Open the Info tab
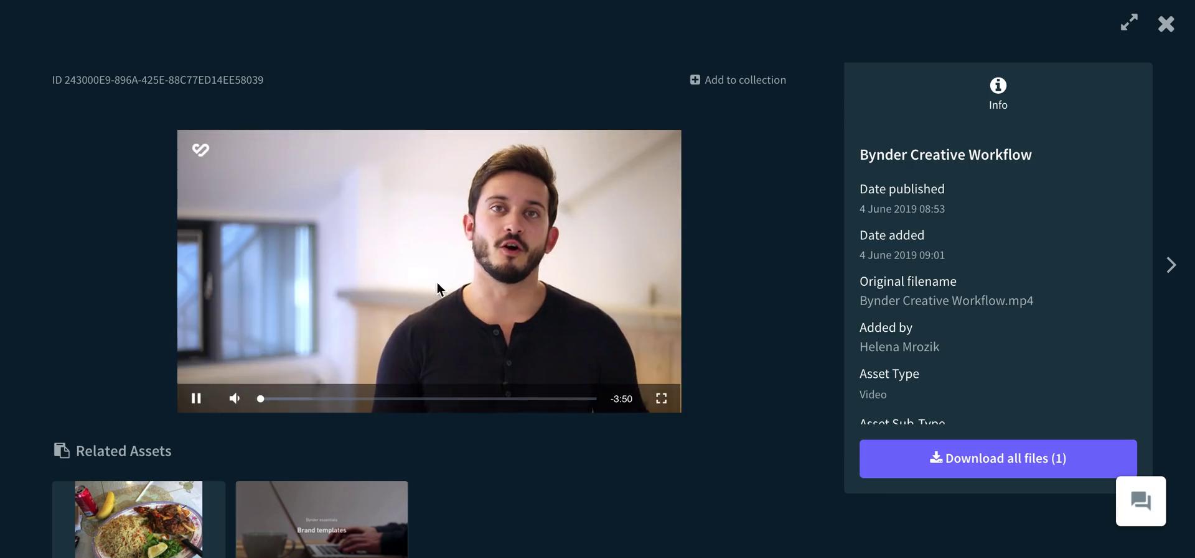The image size is (1195, 558). coord(998,94)
